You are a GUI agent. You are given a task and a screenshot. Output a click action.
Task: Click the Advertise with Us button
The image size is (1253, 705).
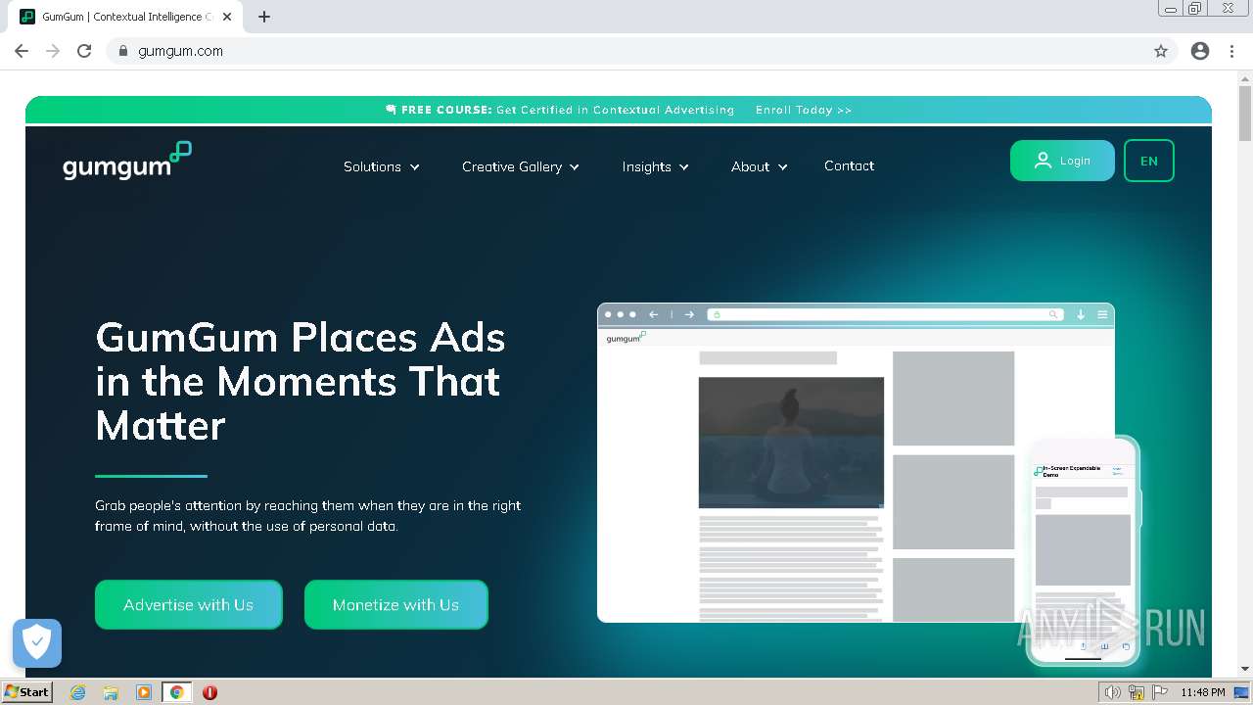pyautogui.click(x=189, y=604)
